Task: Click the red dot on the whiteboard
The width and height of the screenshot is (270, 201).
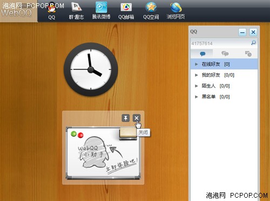Action: 80,135
